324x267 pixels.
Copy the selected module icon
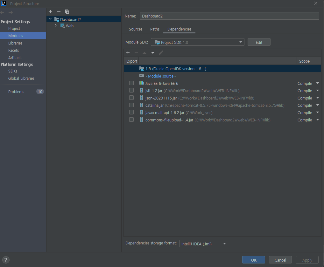coord(67,12)
